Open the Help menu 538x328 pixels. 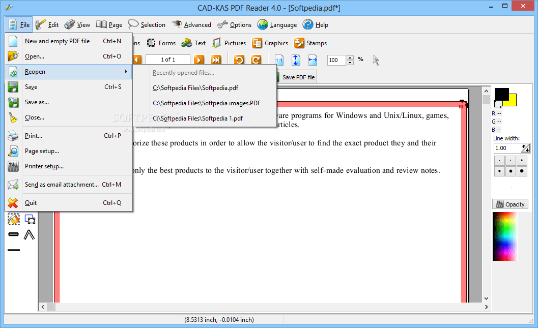click(x=316, y=25)
